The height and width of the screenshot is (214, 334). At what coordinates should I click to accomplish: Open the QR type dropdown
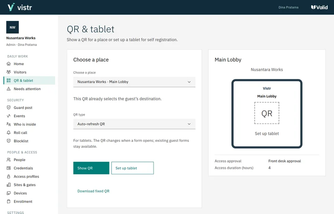[x=134, y=124]
